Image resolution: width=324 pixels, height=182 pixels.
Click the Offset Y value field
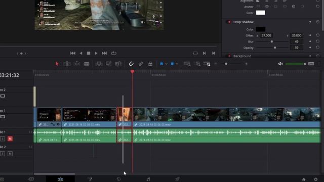click(297, 35)
